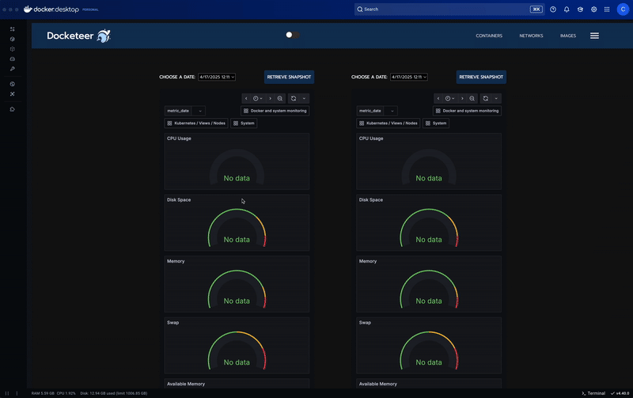633x398 pixels.
Task: Open right metric_date variable dropdown
Action: click(x=390, y=111)
